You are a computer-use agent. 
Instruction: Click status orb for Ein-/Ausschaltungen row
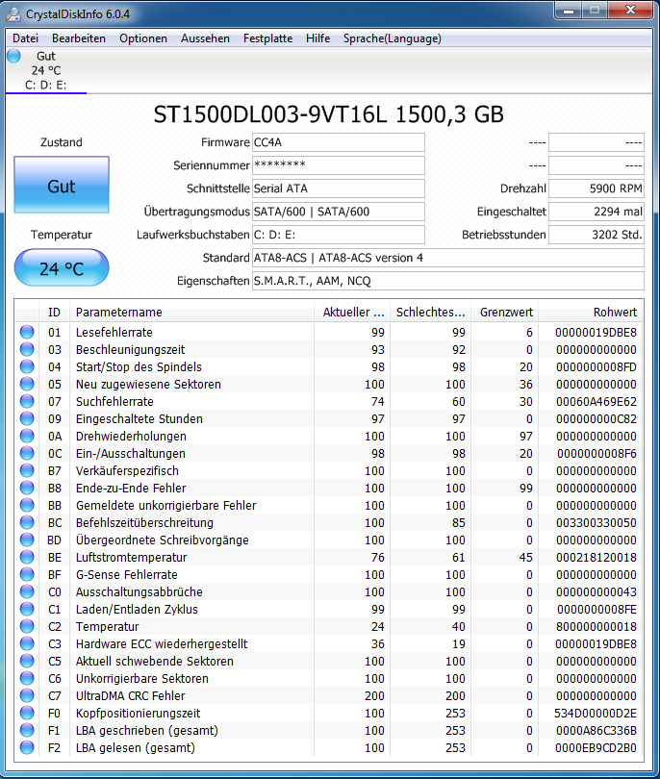(x=27, y=453)
